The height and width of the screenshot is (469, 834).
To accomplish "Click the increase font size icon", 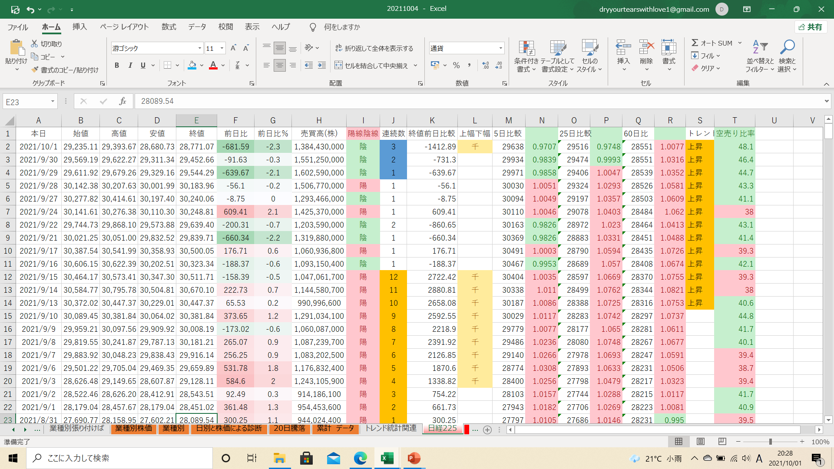I will coord(233,48).
